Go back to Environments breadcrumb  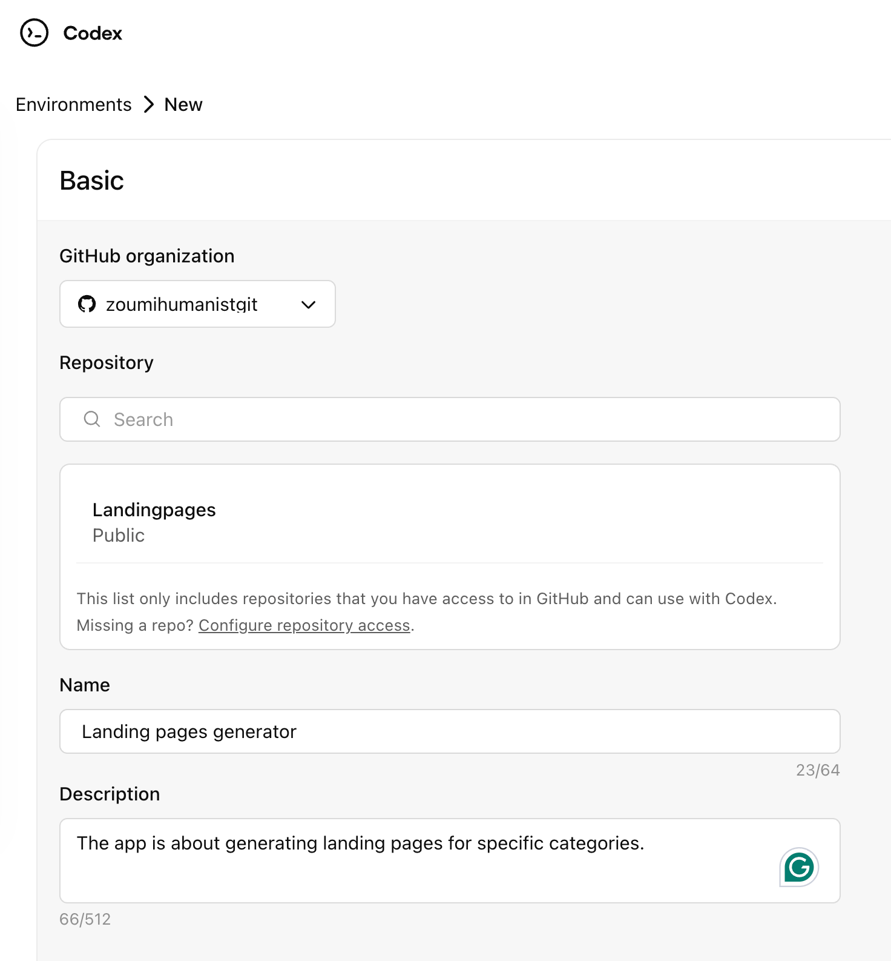click(x=74, y=105)
